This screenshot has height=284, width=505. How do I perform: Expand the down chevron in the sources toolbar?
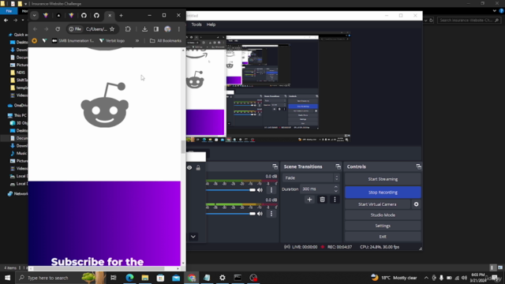193,237
